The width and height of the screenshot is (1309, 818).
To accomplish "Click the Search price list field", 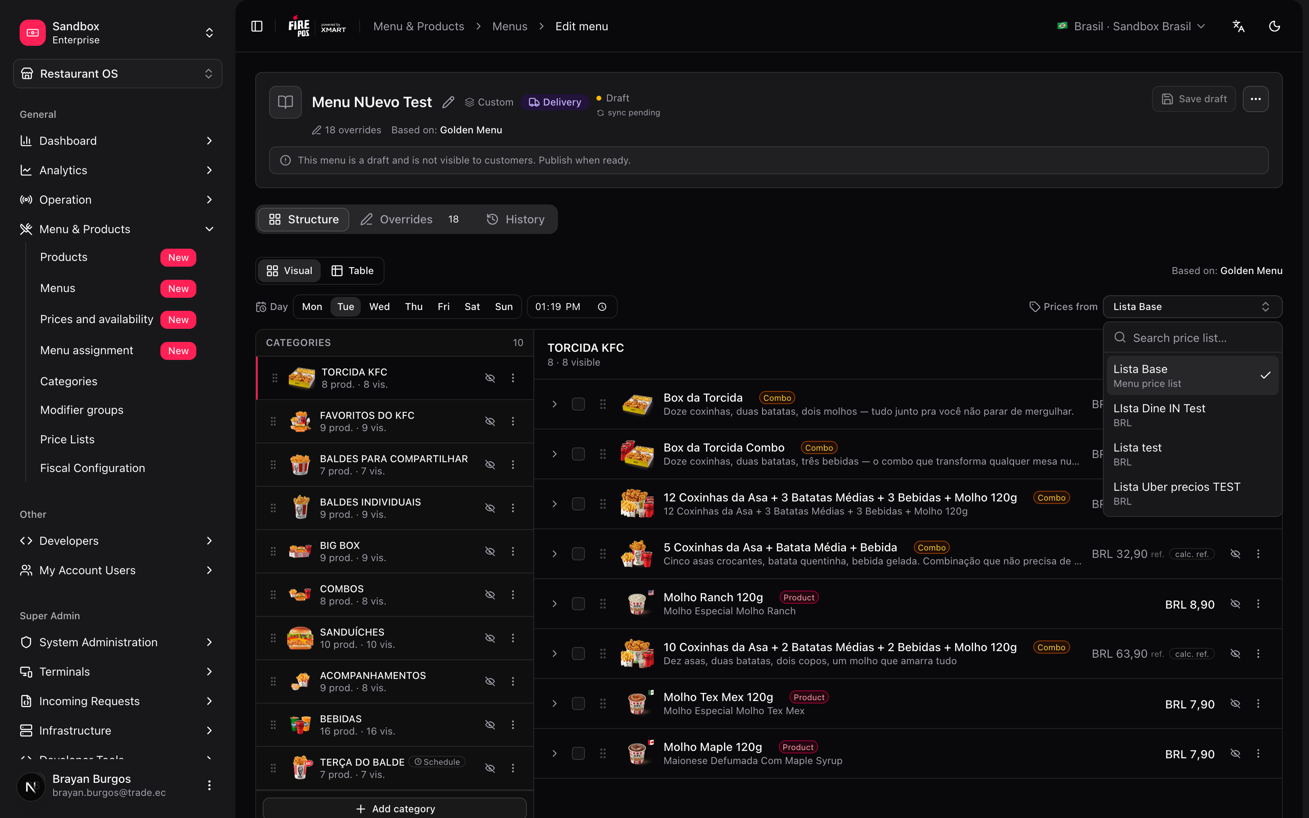I will [x=1192, y=338].
